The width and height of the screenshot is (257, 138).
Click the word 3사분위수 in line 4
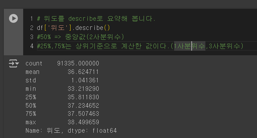[224, 46]
